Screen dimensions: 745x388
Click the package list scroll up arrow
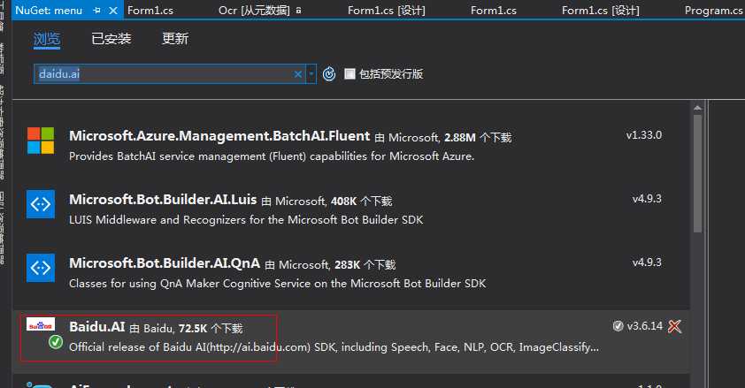(x=697, y=108)
